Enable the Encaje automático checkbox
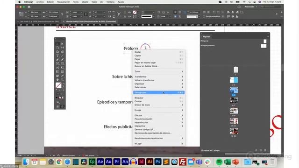 pos(204,17)
